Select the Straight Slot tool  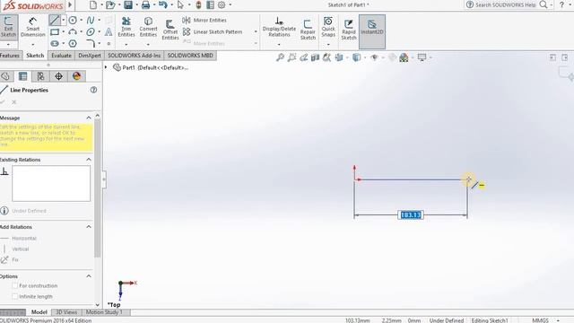pyautogui.click(x=55, y=44)
